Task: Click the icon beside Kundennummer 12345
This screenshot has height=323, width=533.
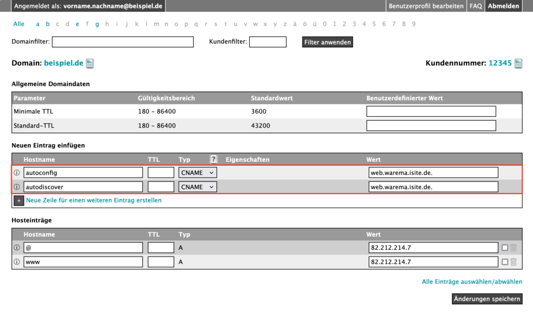Action: [x=518, y=63]
